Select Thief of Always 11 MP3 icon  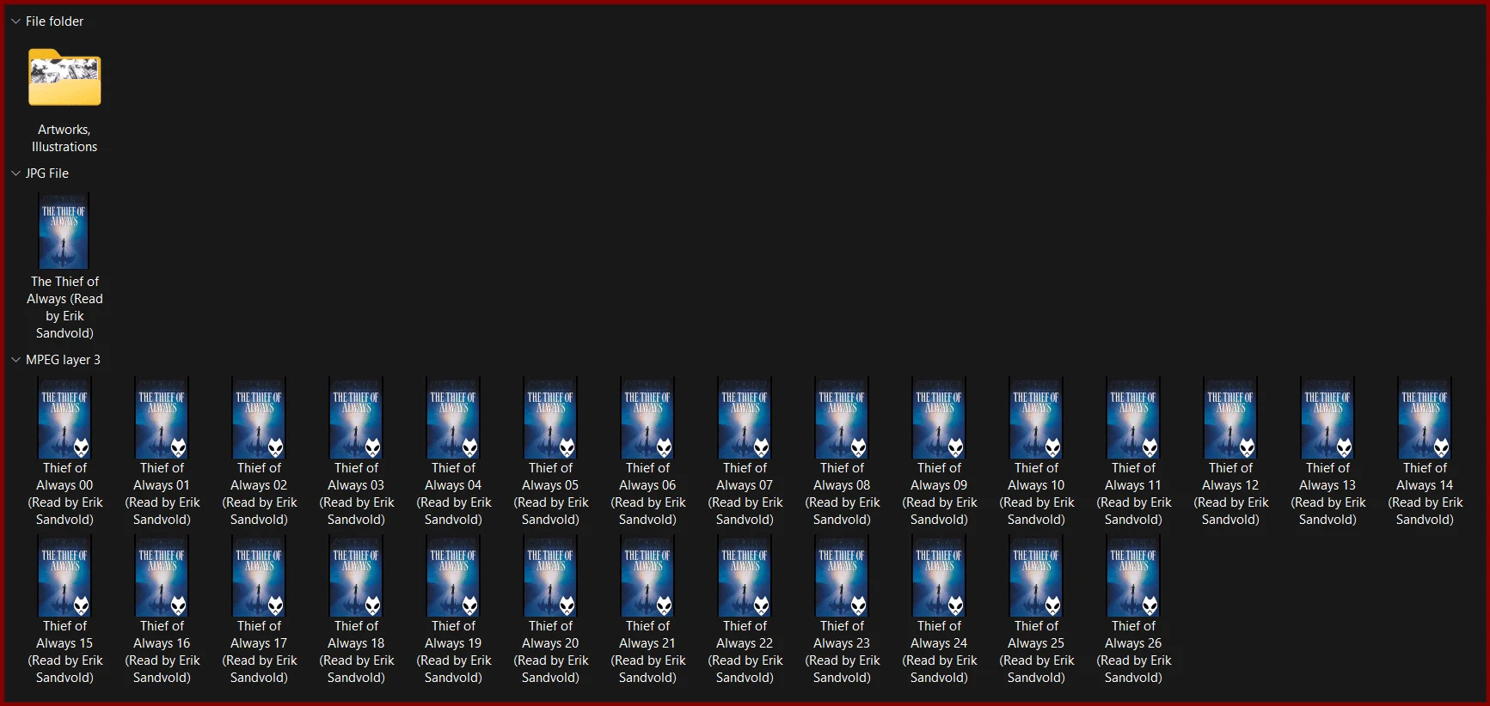point(1133,418)
